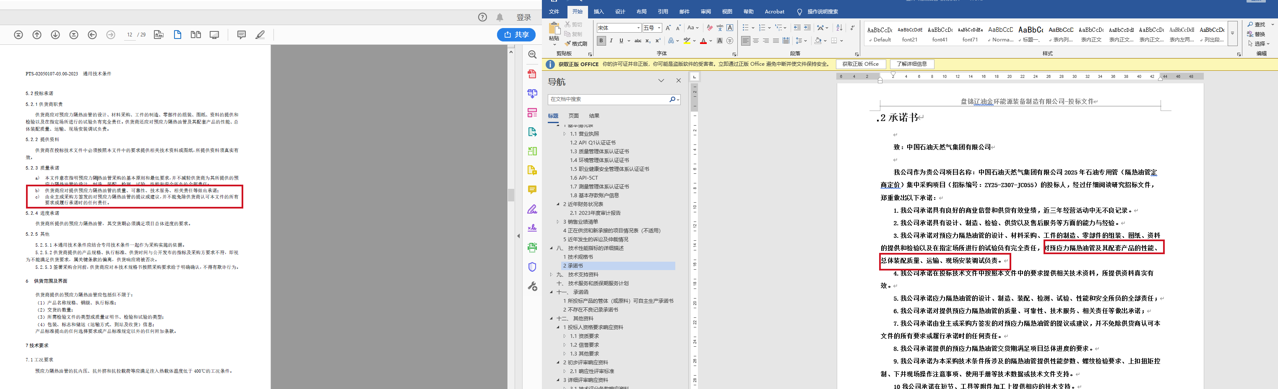Toggle subscript formatting
Screen dimensions: 1278x389
[x=648, y=41]
